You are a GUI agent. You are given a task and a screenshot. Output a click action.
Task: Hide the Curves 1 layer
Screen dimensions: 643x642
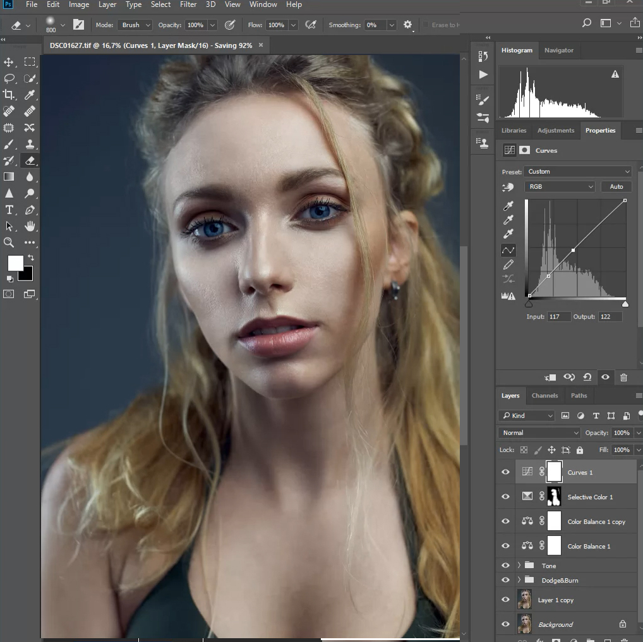[x=505, y=473]
